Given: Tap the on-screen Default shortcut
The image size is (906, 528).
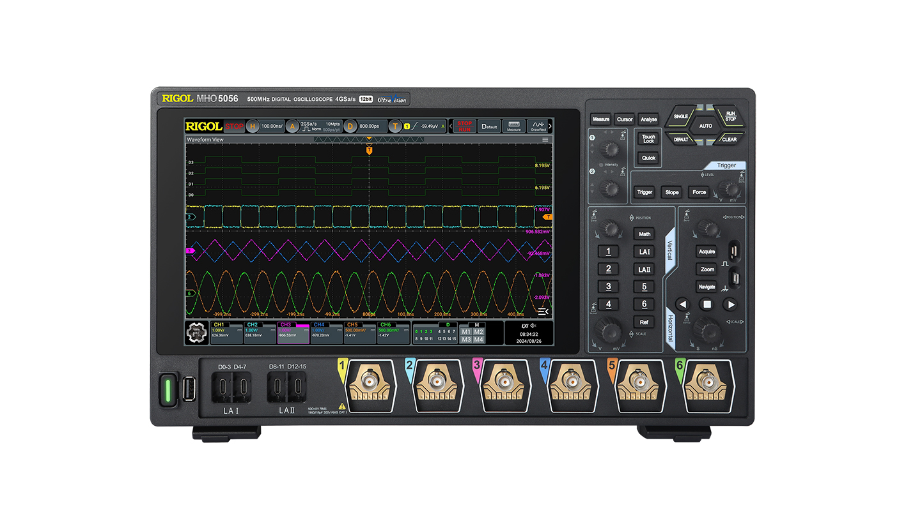Looking at the screenshot, I should click(489, 126).
